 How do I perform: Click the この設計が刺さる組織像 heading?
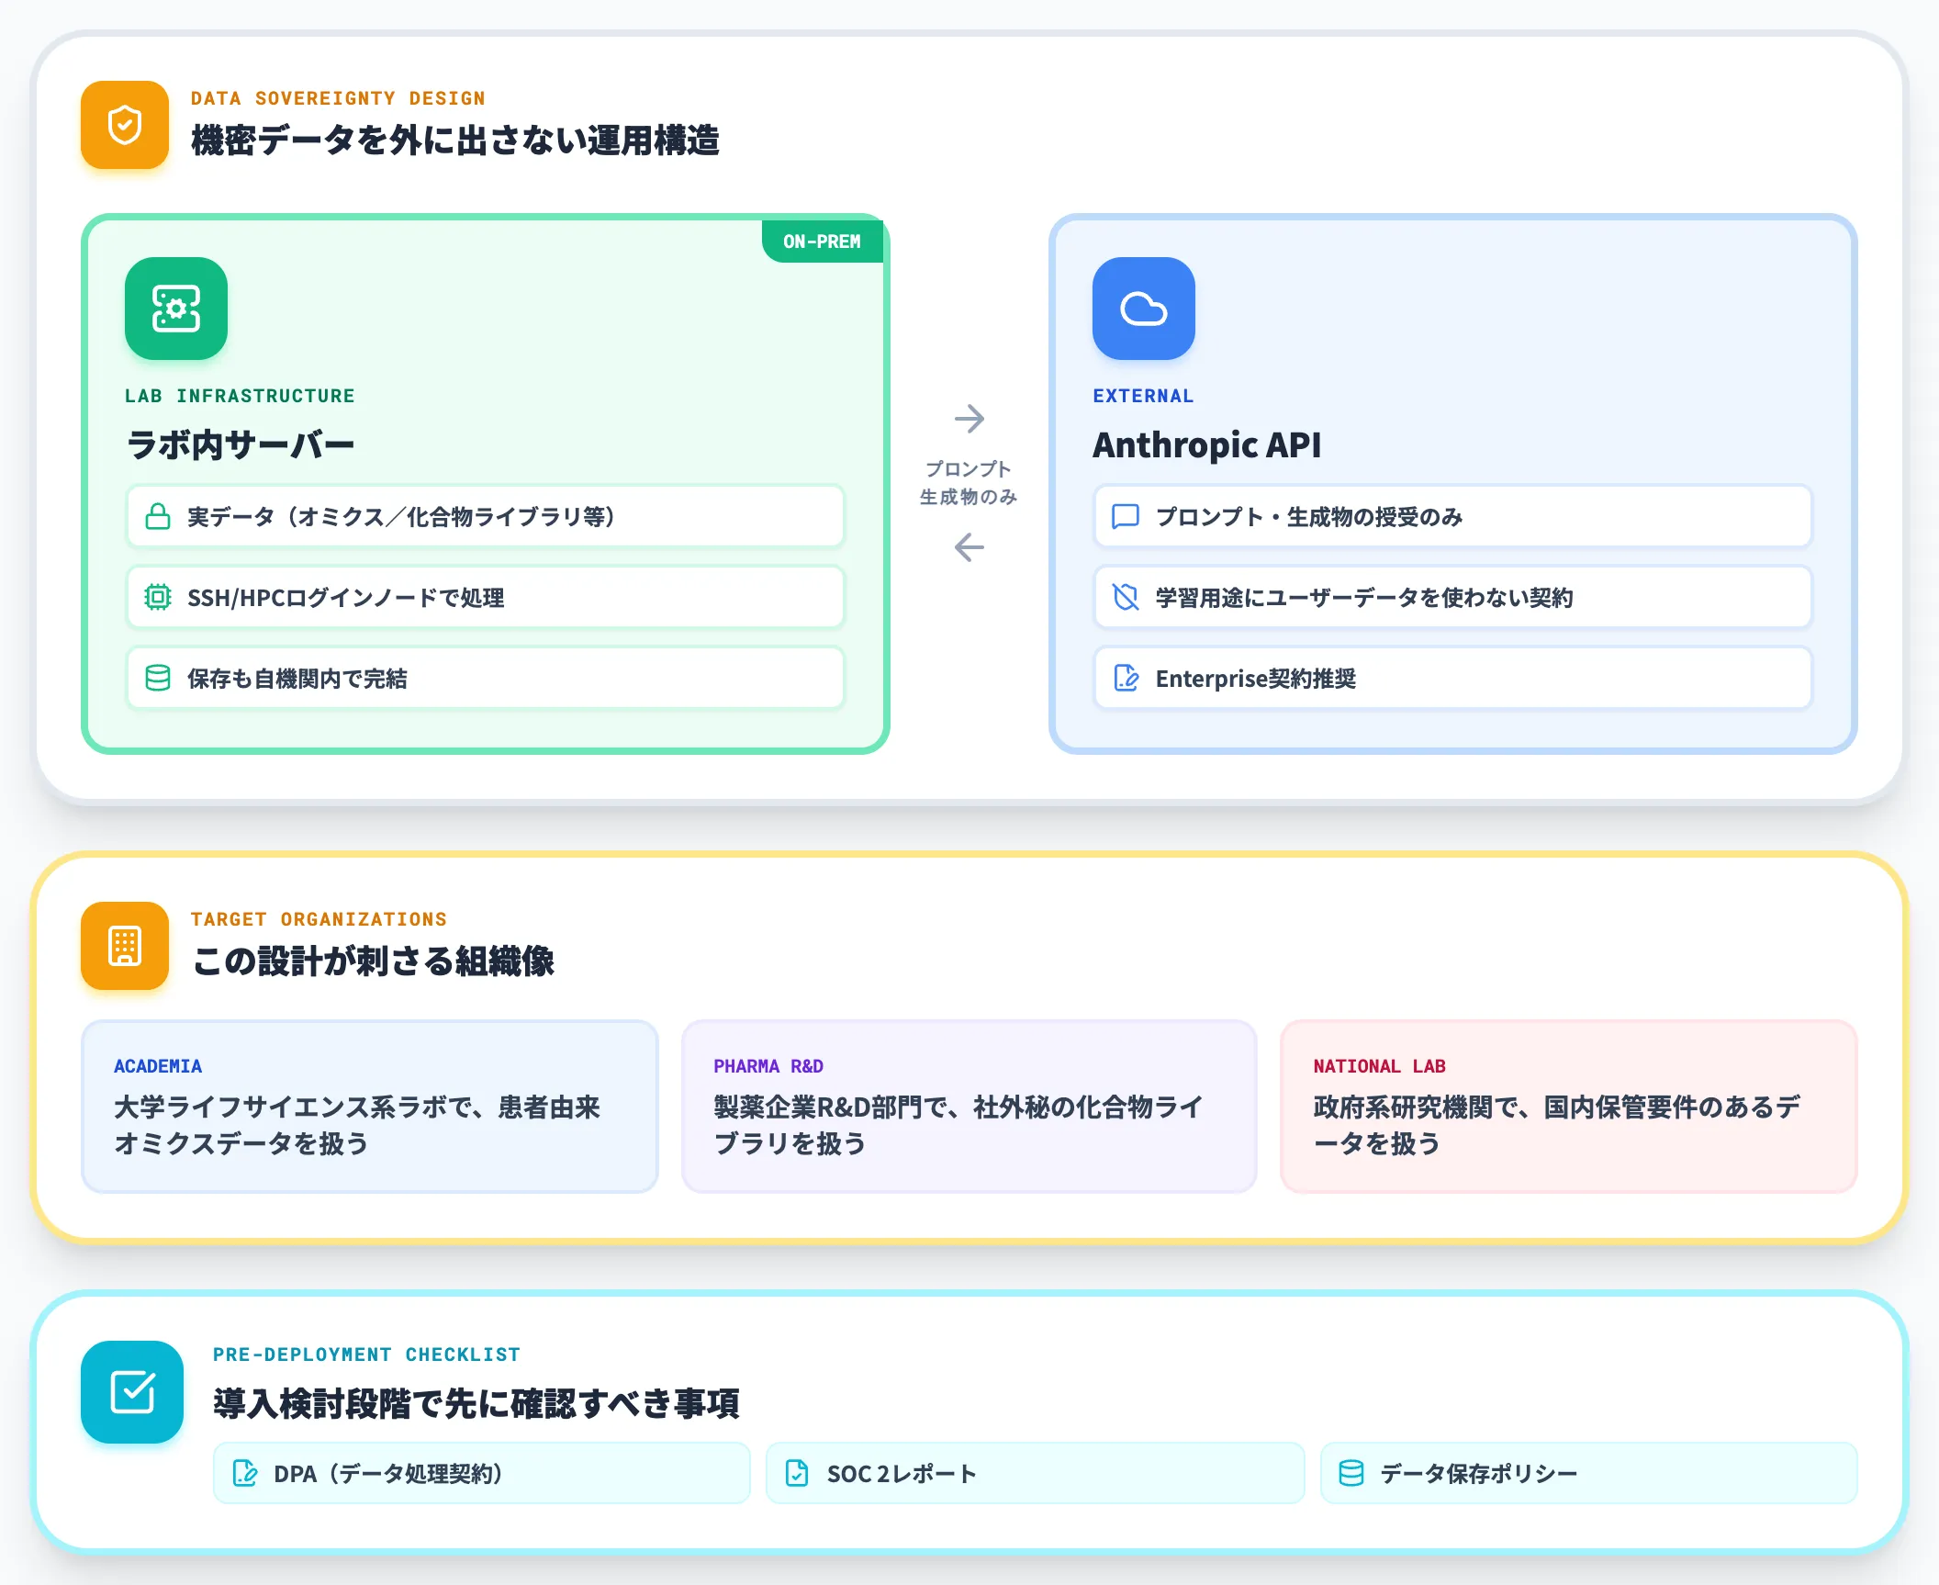click(x=374, y=961)
